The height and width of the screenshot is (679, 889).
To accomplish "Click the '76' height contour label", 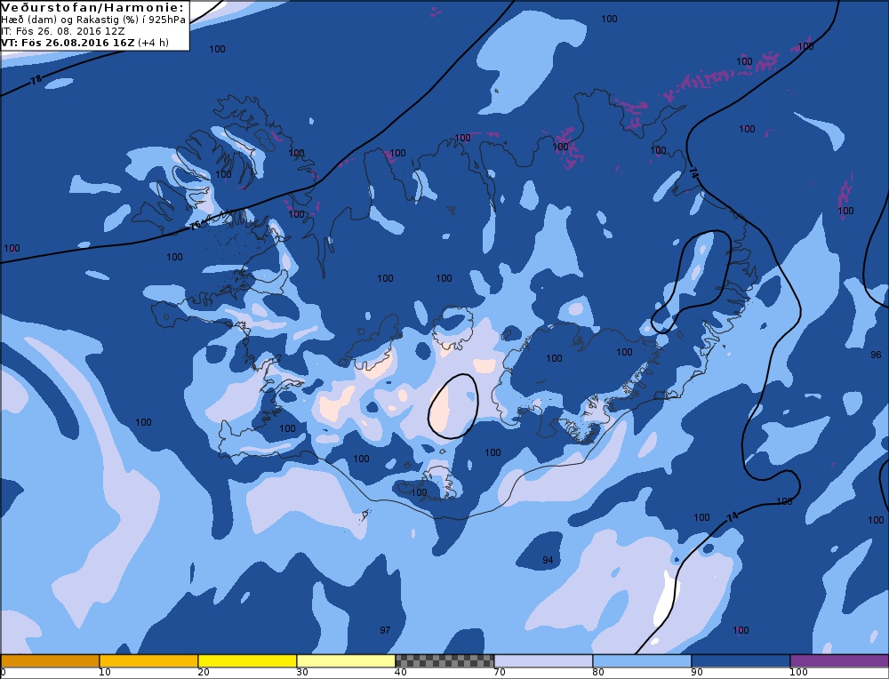I will tap(196, 225).
